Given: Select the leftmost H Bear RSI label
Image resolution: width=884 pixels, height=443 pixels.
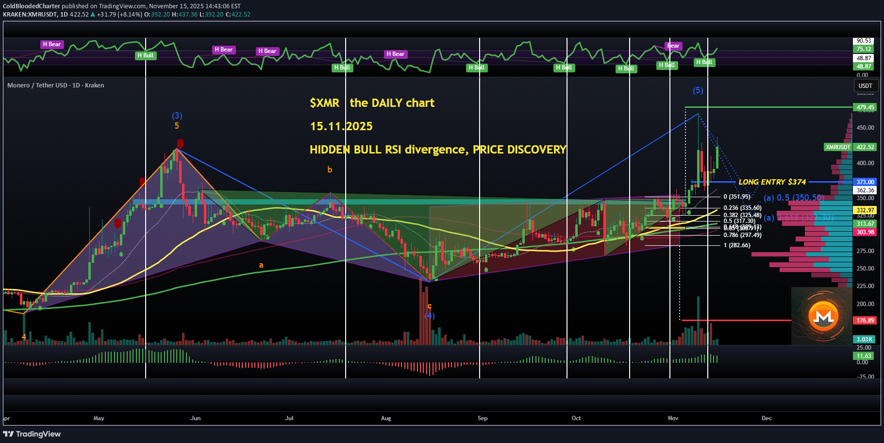Looking at the screenshot, I should coord(52,44).
